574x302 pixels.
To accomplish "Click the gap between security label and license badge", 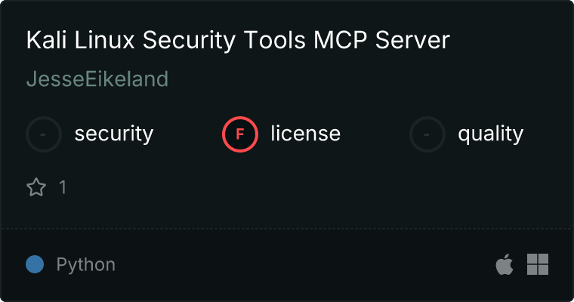I will tap(187, 134).
